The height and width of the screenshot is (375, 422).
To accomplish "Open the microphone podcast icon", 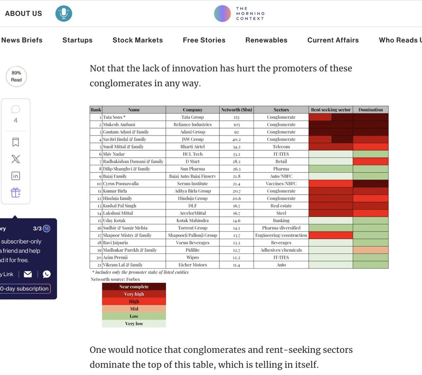I will coord(64,14).
